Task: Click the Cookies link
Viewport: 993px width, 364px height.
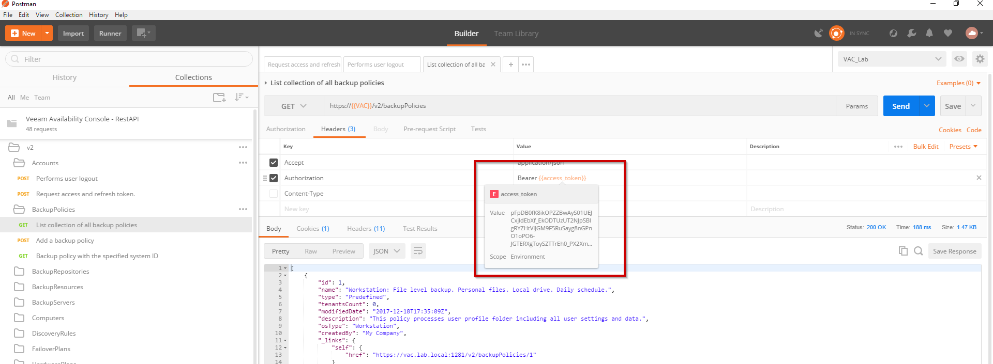Action: tap(950, 130)
